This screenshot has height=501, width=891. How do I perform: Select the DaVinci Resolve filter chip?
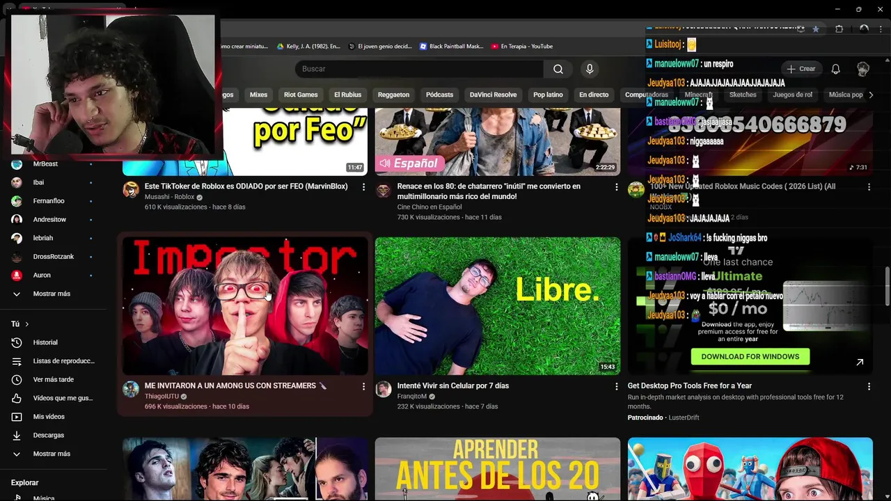pyautogui.click(x=493, y=95)
